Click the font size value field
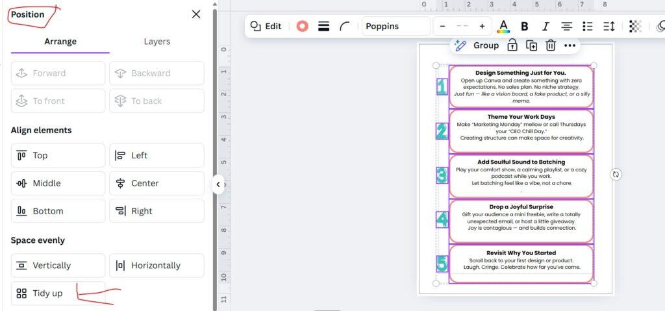The height and width of the screenshot is (311, 665). click(462, 27)
